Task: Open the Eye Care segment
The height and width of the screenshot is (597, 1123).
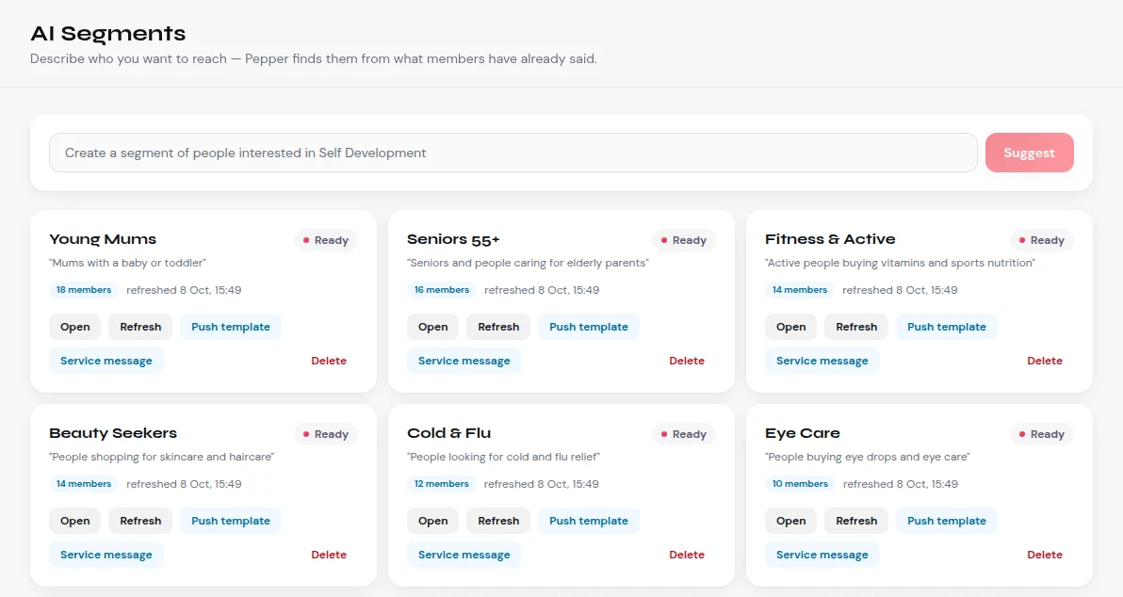Action: [x=791, y=521]
